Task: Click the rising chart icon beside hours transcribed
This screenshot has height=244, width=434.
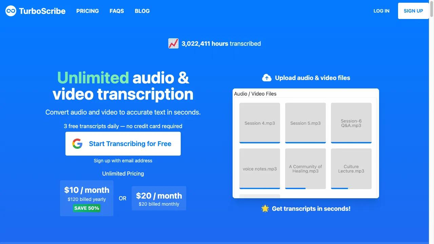Action: 173,43
